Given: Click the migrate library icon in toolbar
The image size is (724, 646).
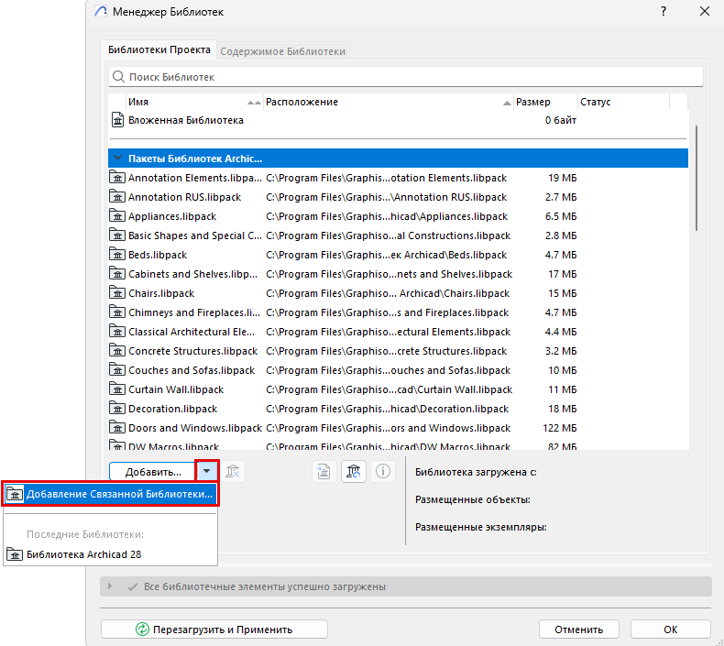Looking at the screenshot, I should coord(324,472).
